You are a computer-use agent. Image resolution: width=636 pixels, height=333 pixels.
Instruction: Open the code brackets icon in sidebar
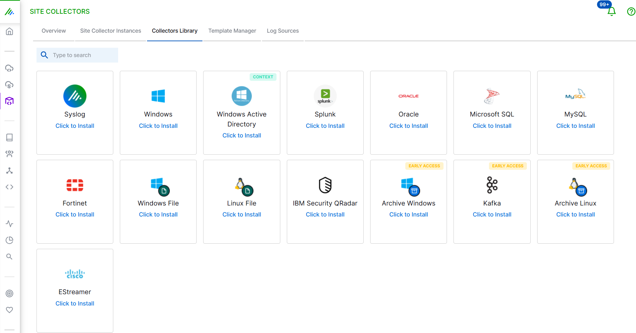[10, 187]
